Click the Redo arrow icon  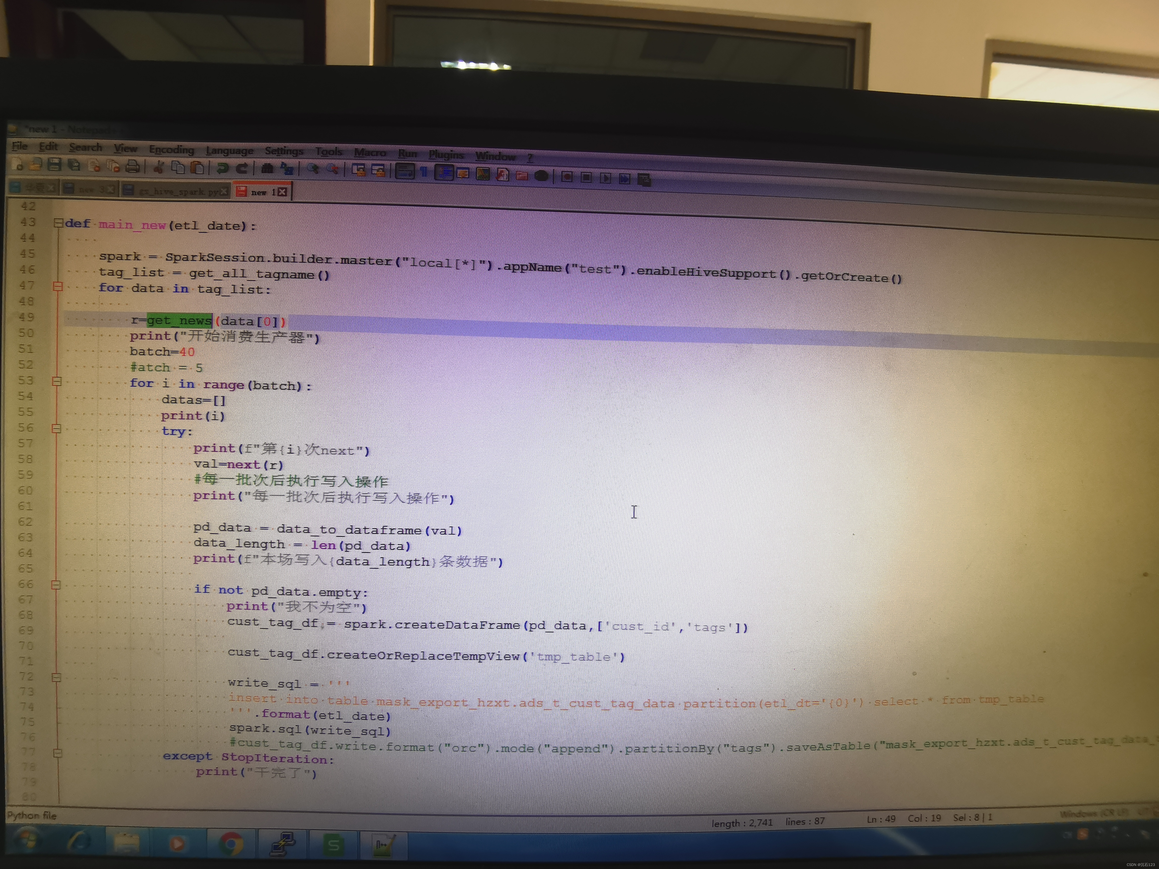[x=241, y=168]
